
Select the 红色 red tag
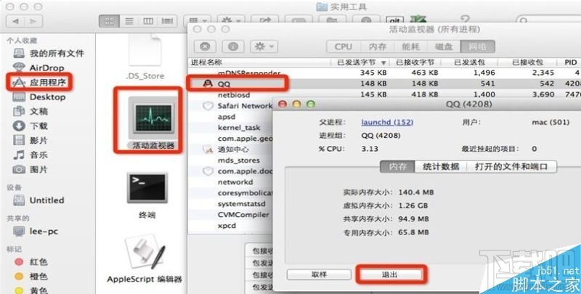click(31, 262)
